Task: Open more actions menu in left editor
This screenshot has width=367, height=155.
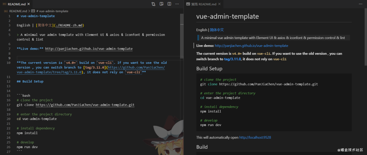Action: coord(177,4)
